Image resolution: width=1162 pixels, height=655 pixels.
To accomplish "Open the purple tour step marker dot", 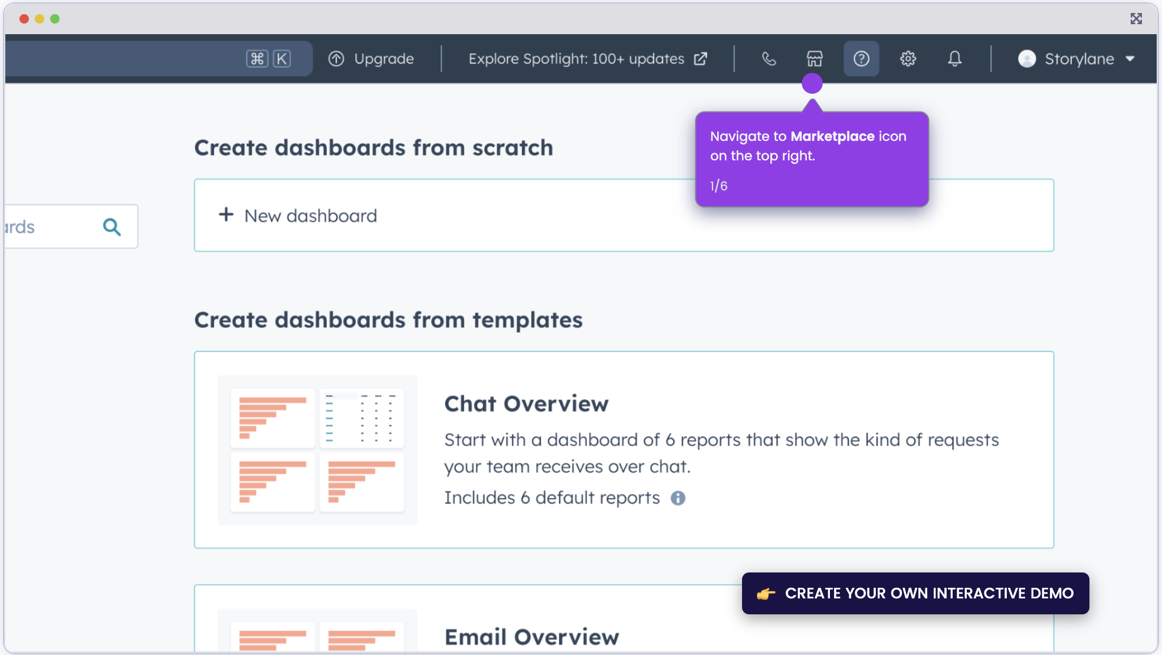I will coord(812,83).
